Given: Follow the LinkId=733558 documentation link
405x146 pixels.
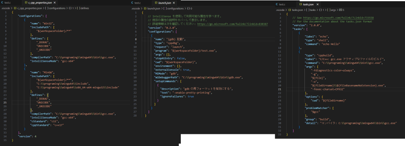Looking at the screenshot, I should click(x=339, y=18).
